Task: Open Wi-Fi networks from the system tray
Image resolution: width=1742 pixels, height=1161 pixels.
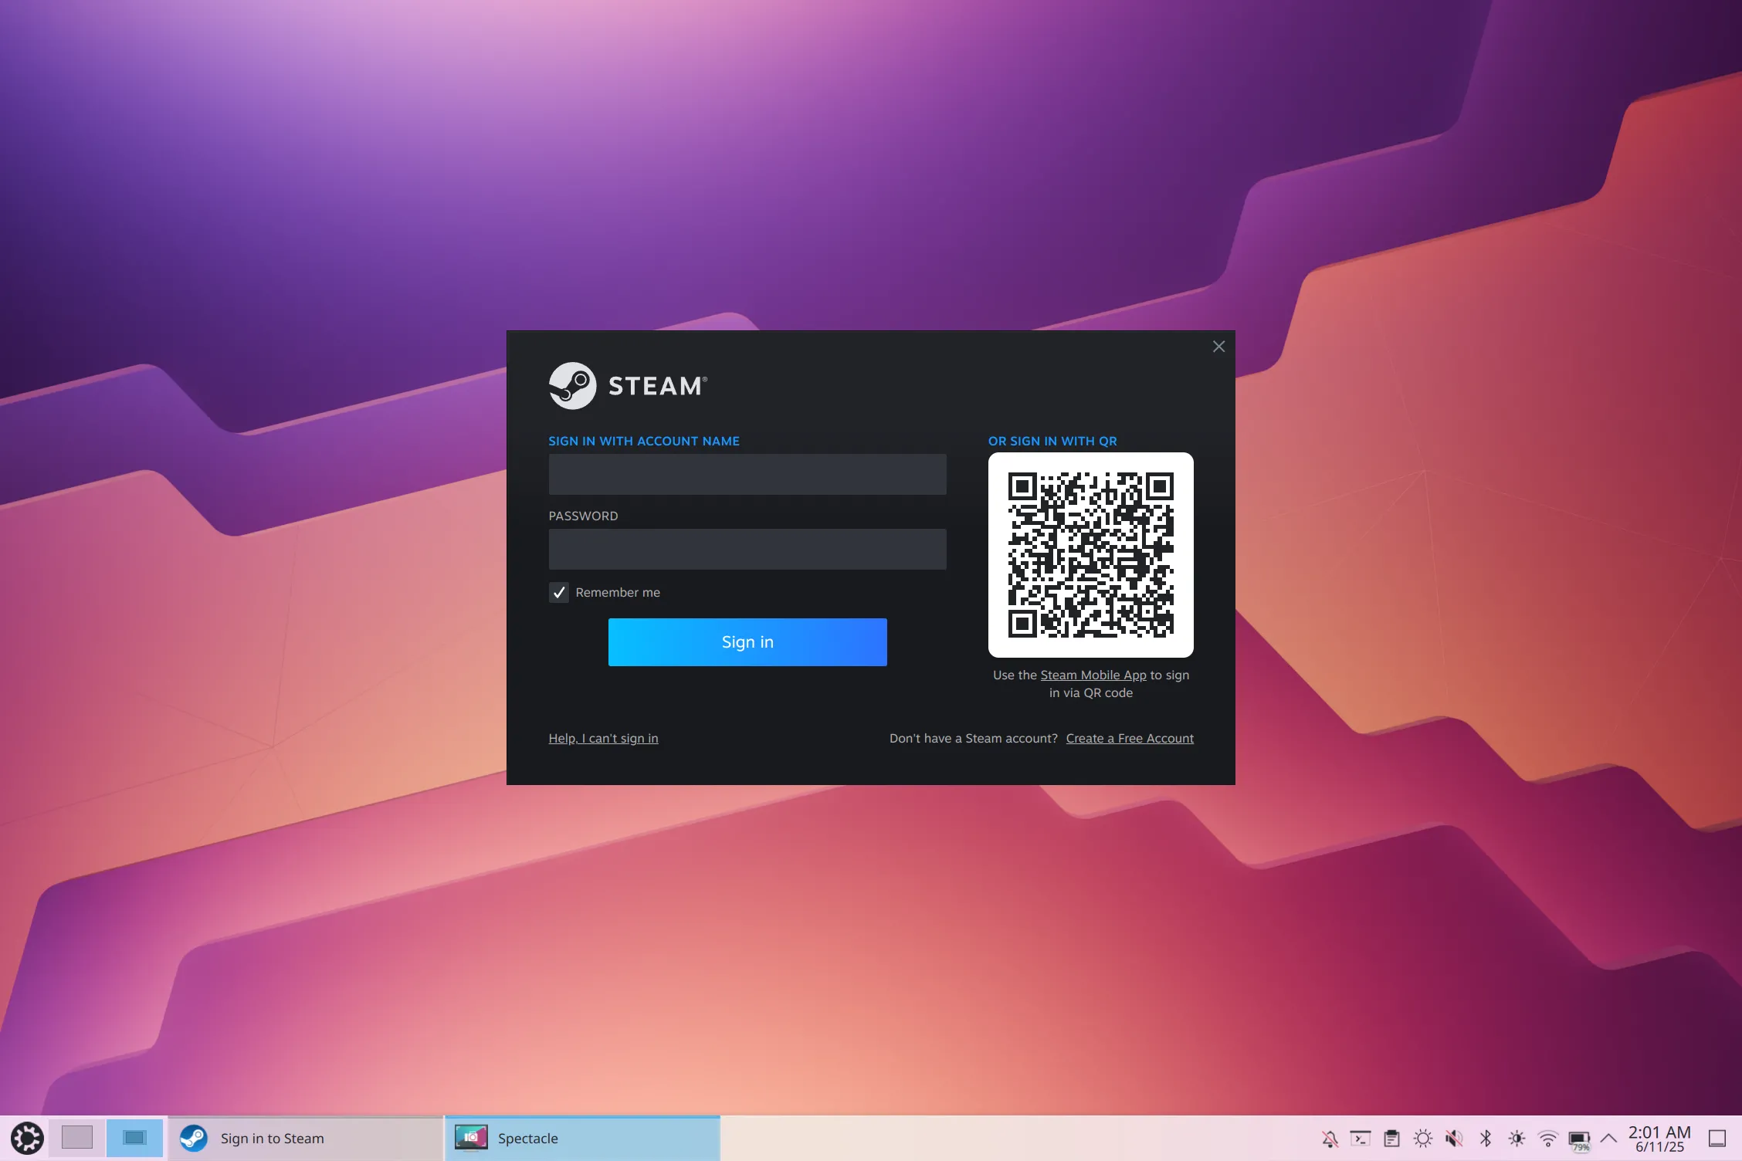Action: pos(1547,1138)
